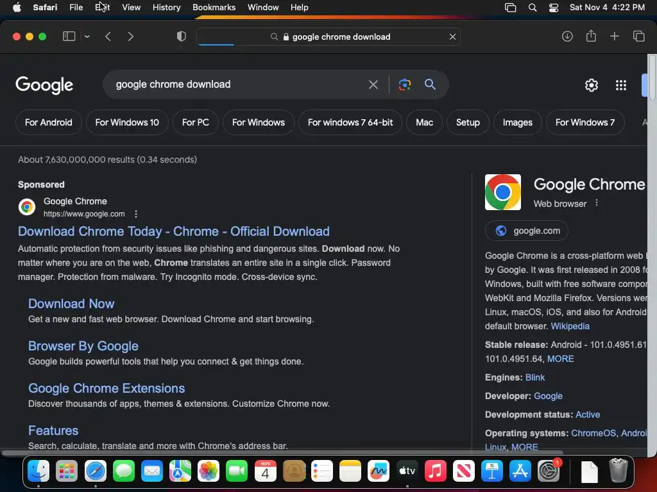Open the Developer Google link
Screen dimensions: 657x492
(548, 396)
